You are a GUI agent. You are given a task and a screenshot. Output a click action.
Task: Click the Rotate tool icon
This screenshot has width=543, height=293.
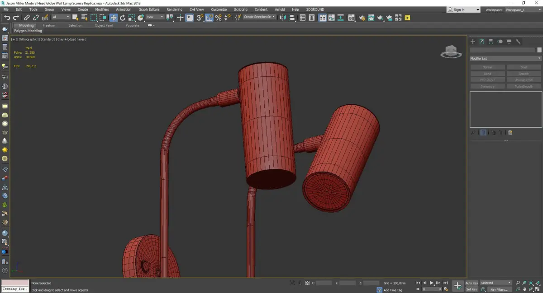tap(123, 18)
